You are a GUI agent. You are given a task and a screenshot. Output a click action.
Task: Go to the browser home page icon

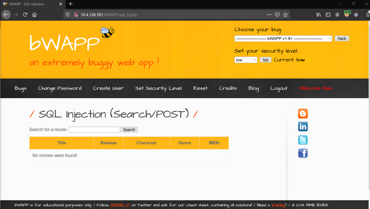pyautogui.click(x=35, y=15)
